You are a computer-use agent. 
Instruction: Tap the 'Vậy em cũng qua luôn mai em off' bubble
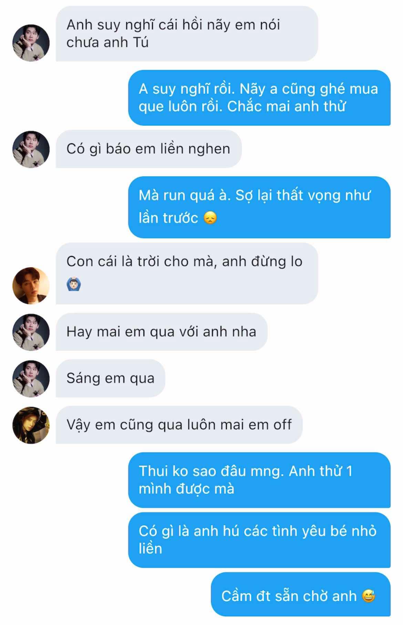(179, 425)
